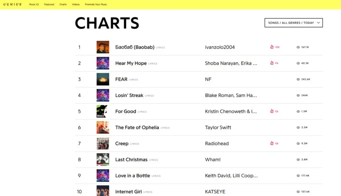
Task: Open the song Losin' Streak
Action: (129, 96)
